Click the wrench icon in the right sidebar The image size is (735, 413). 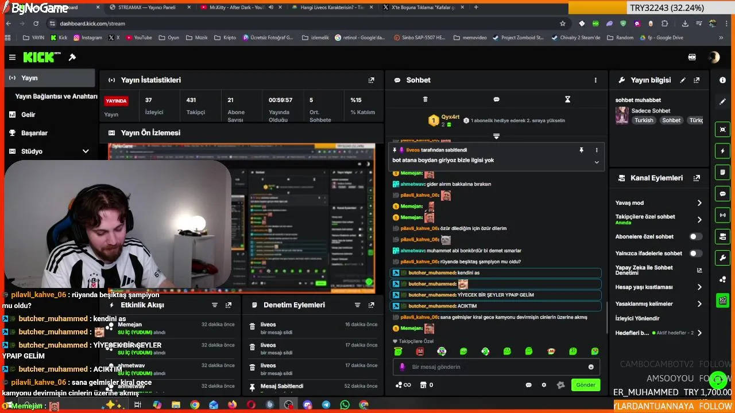click(722, 258)
